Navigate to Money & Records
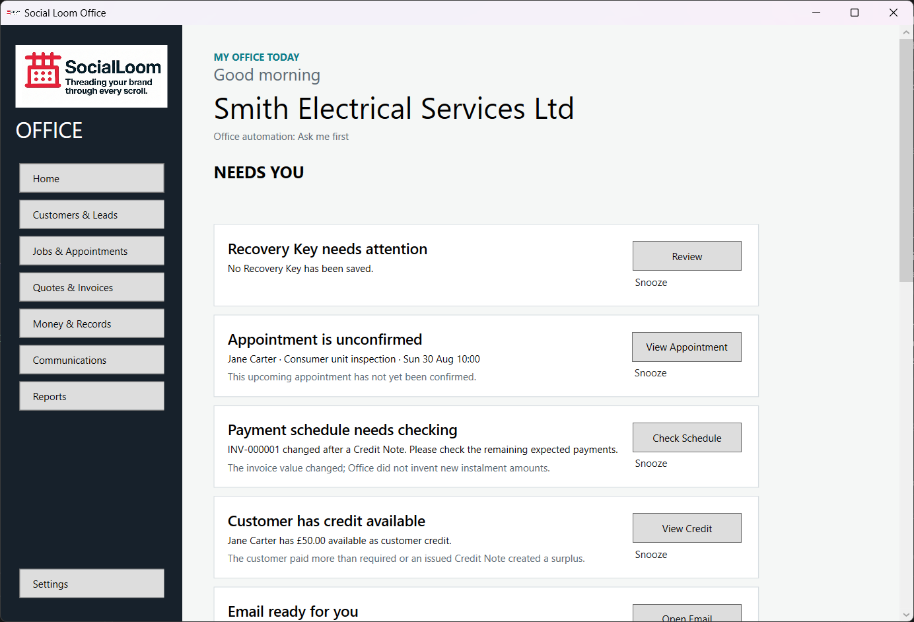The height and width of the screenshot is (622, 914). pyautogui.click(x=92, y=324)
